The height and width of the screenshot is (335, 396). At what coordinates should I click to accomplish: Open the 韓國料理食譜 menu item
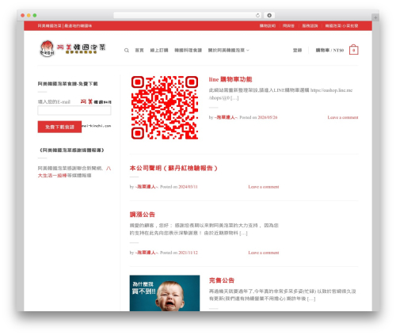(x=188, y=50)
